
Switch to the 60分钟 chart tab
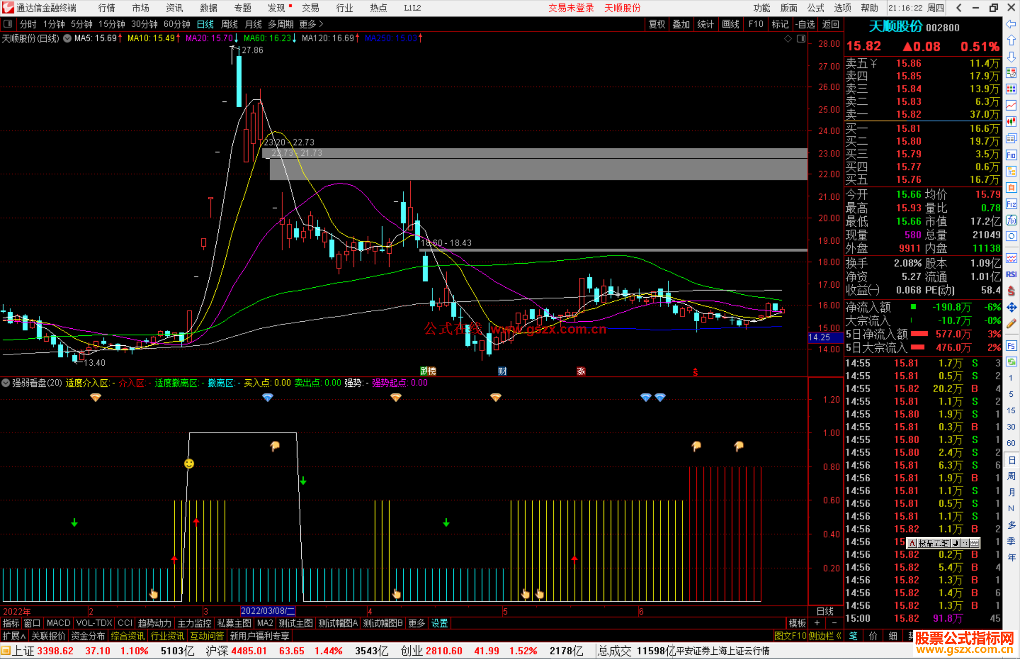point(177,24)
